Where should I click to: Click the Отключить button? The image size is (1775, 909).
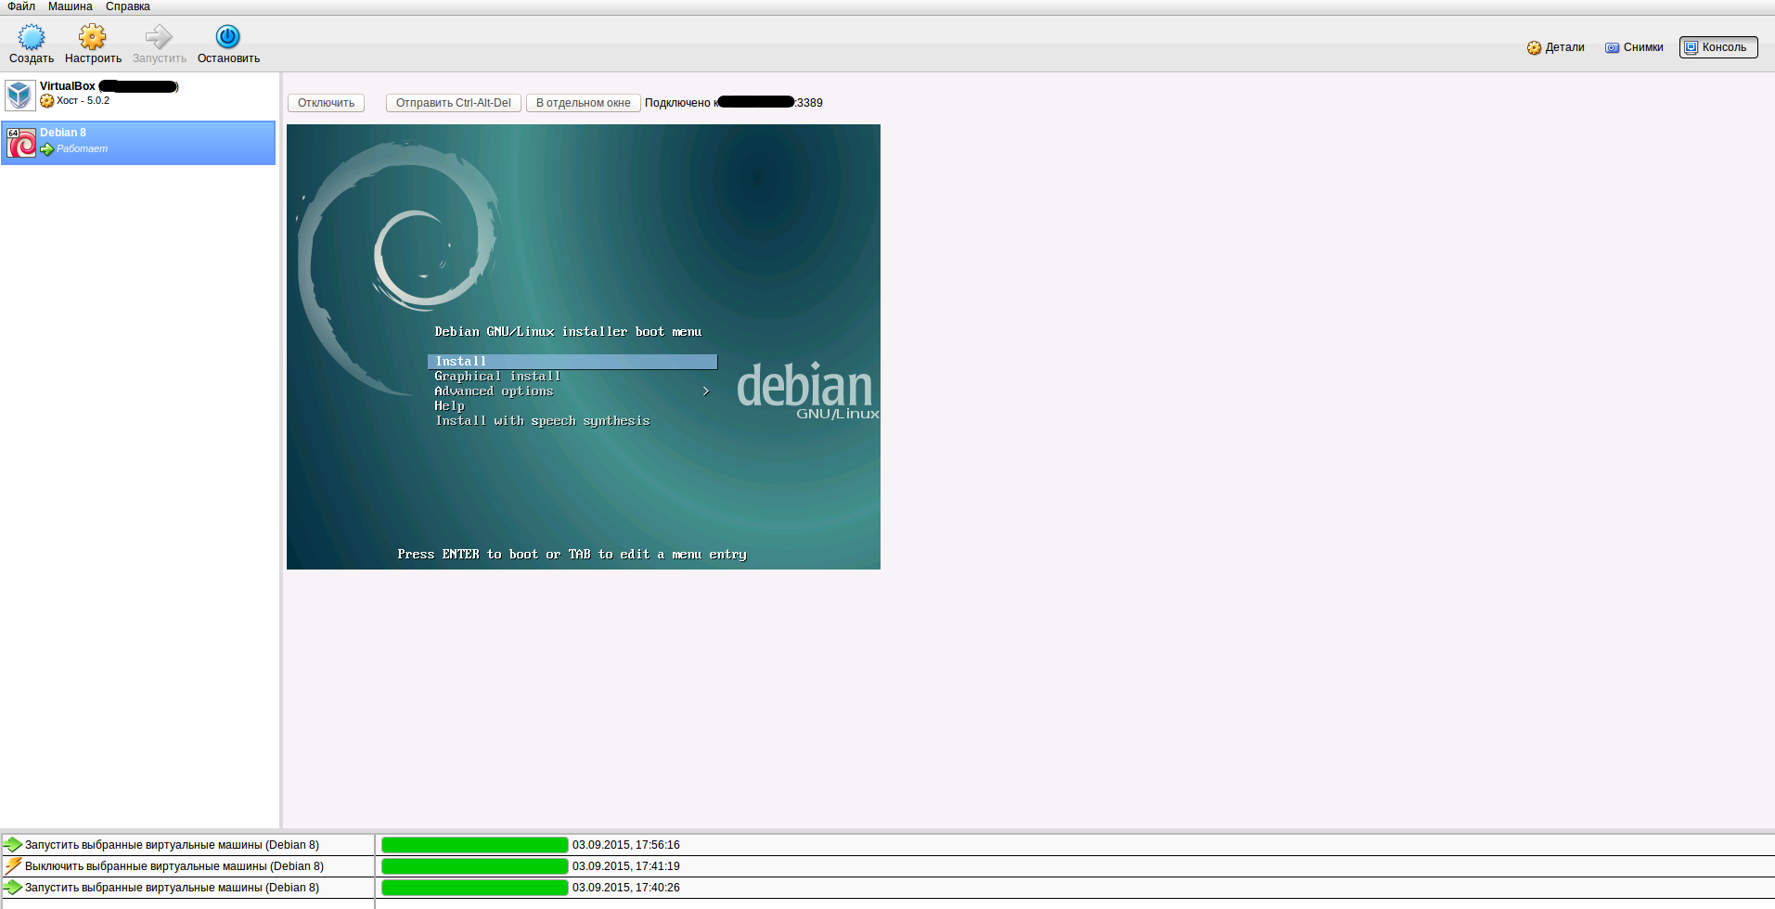tap(326, 103)
